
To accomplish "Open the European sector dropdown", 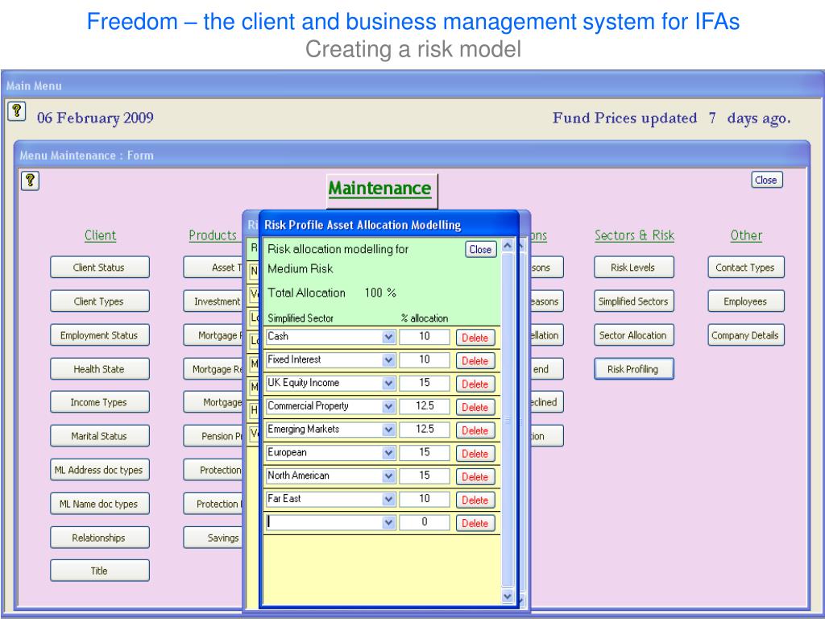I will [388, 453].
